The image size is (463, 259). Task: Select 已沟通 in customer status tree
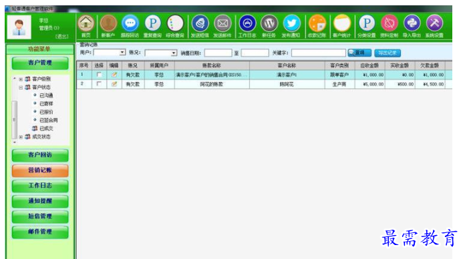point(46,95)
